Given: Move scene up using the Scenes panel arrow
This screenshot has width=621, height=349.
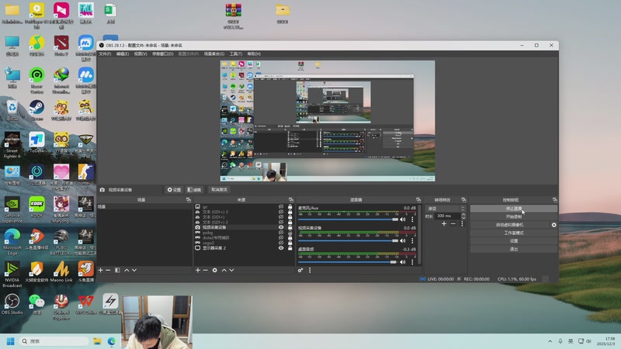Looking at the screenshot, I should [x=127, y=270].
